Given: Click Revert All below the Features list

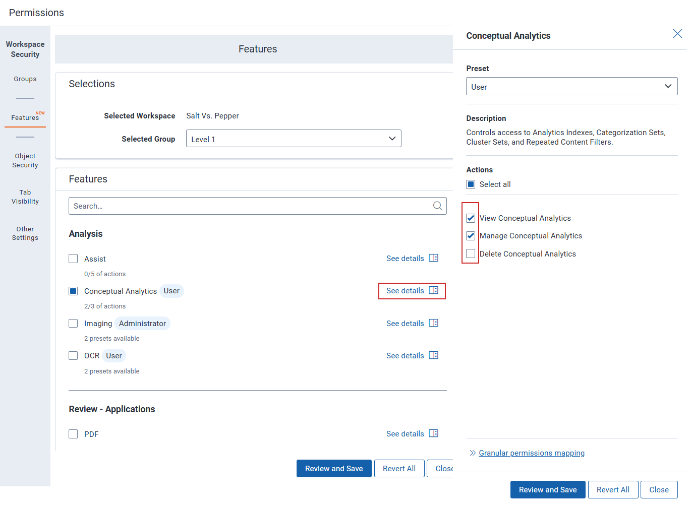Looking at the screenshot, I should [399, 469].
